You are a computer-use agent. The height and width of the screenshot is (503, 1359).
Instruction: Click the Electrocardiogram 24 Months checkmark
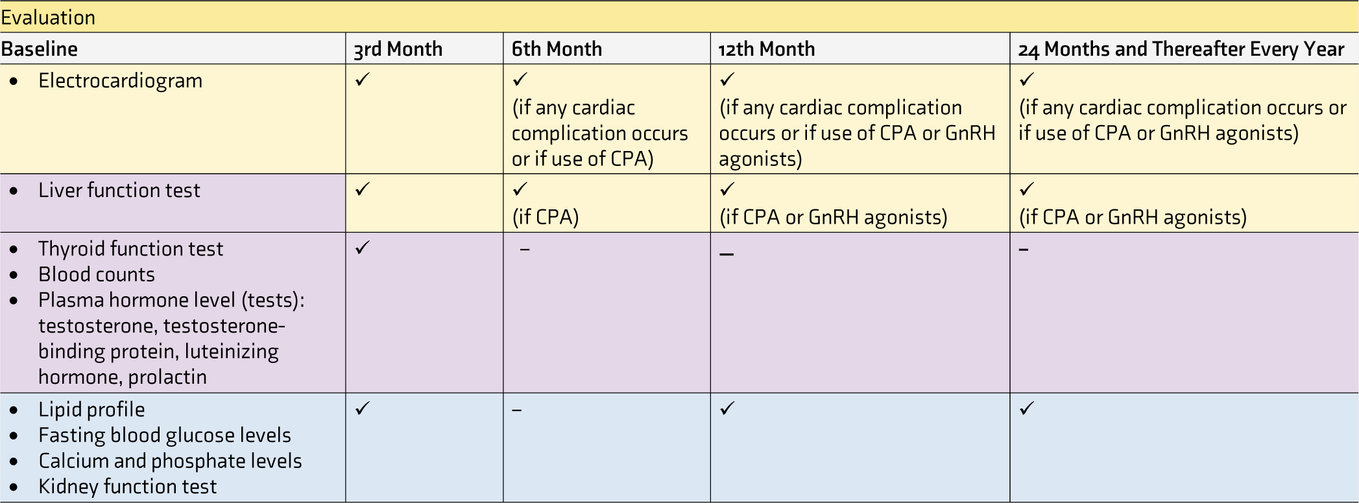(1026, 79)
